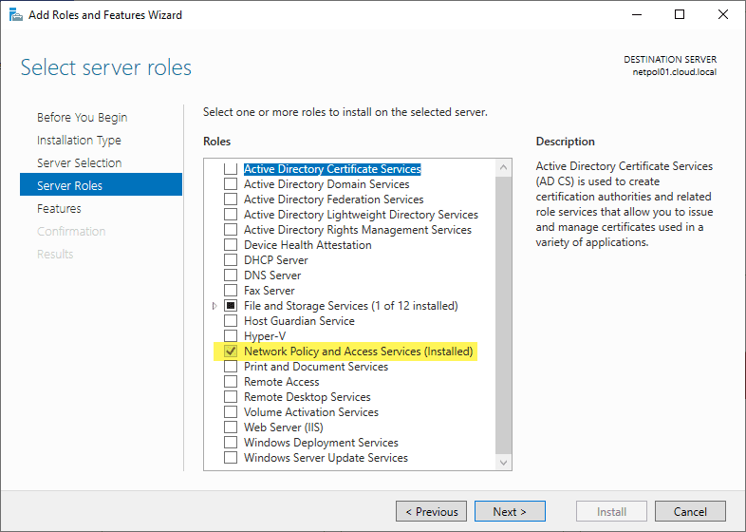Click the Next button

[x=510, y=512]
